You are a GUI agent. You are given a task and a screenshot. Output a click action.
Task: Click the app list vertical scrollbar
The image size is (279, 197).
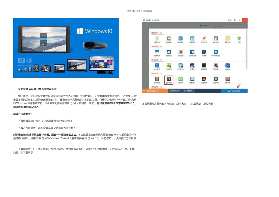[x=246, y=49]
